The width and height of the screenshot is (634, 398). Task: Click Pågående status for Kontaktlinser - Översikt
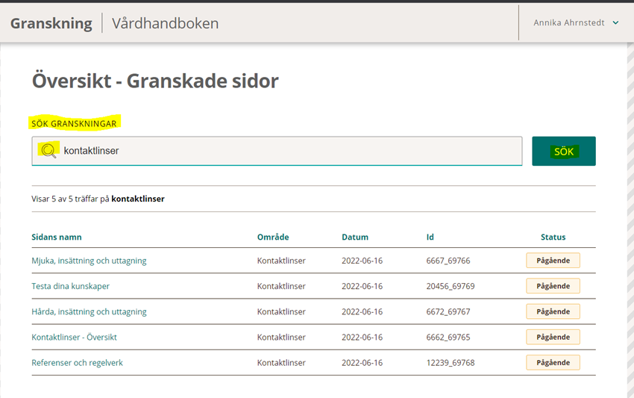pyautogui.click(x=553, y=337)
